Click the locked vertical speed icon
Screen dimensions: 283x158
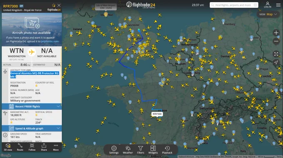click(37, 115)
